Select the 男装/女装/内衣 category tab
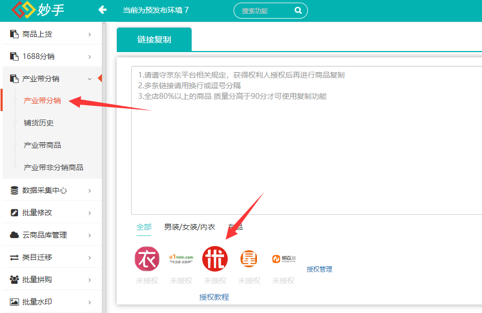Image resolution: width=482 pixels, height=313 pixels. [190, 227]
